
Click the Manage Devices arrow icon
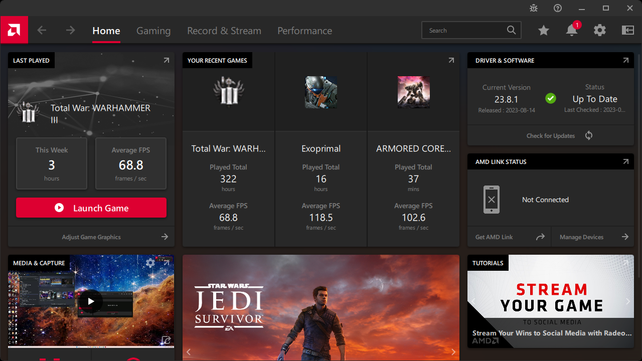point(625,237)
